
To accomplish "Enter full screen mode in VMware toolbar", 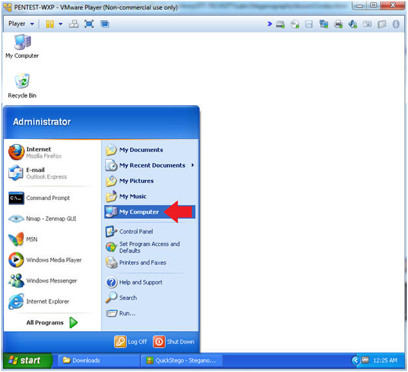I will (x=89, y=24).
